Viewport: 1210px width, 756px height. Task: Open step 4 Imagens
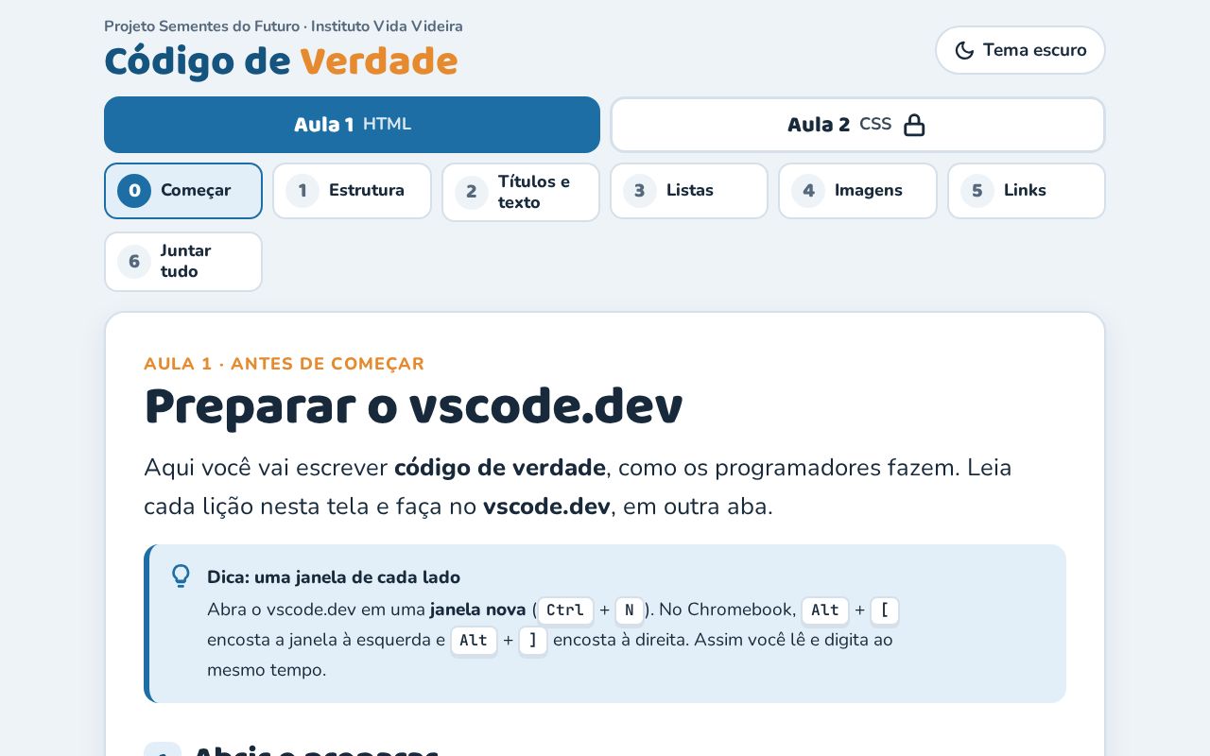coord(857,191)
